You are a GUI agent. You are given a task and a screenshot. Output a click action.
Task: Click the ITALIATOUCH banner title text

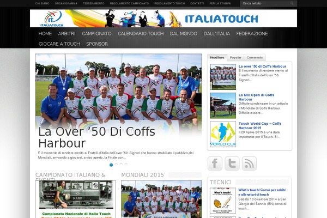(x=221, y=19)
